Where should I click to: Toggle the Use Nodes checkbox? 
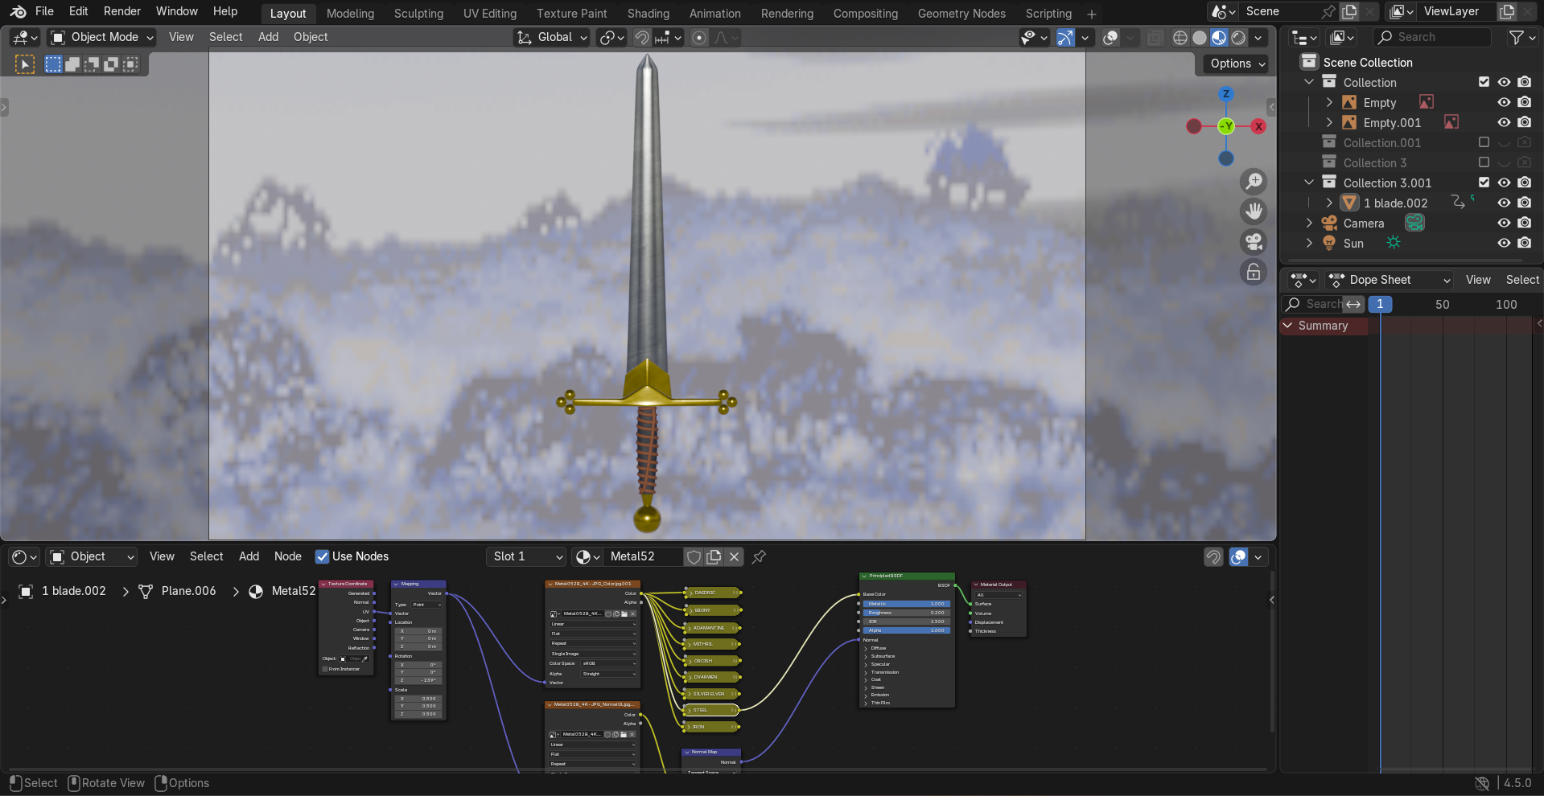point(322,556)
